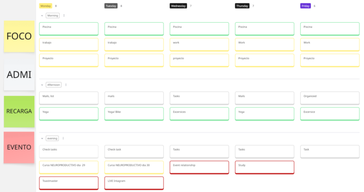Viewport: 364px width, 192px height.
Task: Open the Toastmaster card
Action: coord(69,183)
